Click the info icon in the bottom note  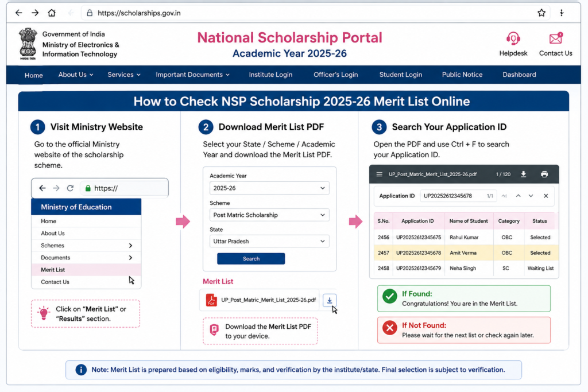coord(80,370)
